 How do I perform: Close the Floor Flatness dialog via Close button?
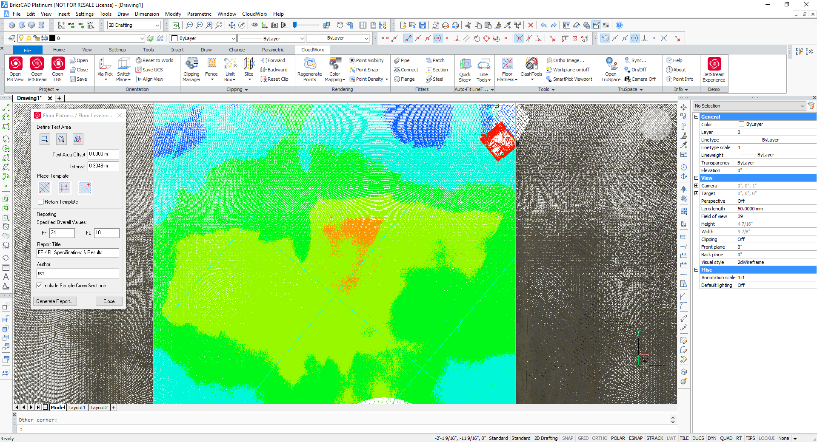tap(109, 301)
